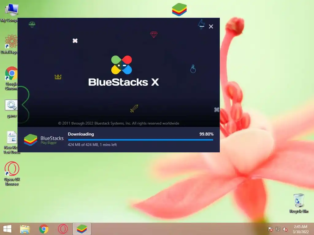Open File Explorer from the taskbar
314x235 pixels.
click(25, 229)
